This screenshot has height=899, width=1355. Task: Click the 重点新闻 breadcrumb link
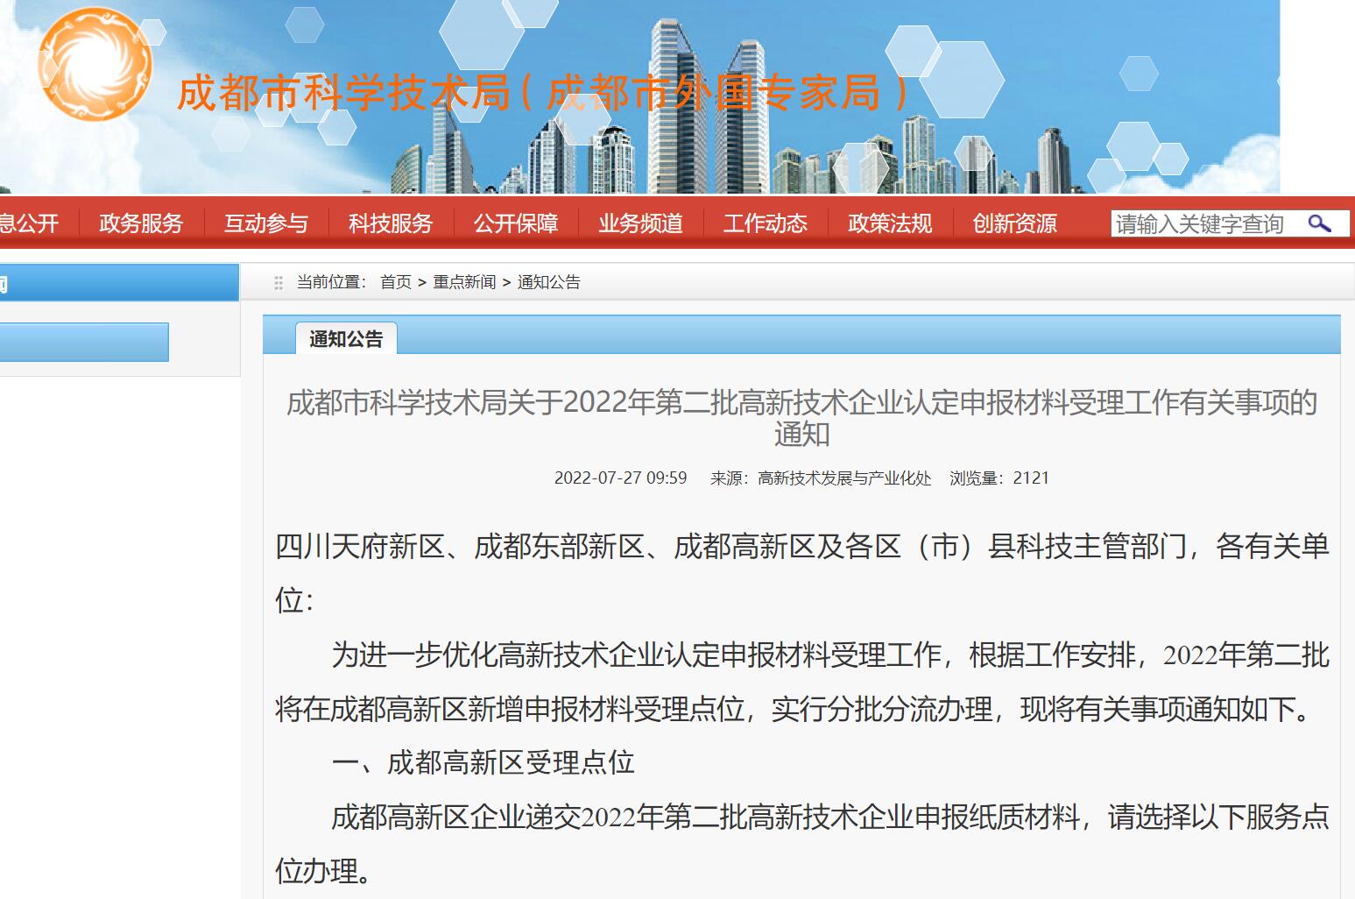(x=464, y=282)
